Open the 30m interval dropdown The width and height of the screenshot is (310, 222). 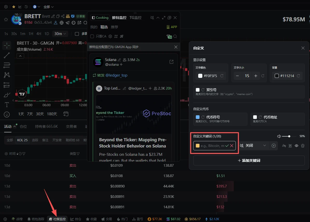60,34
